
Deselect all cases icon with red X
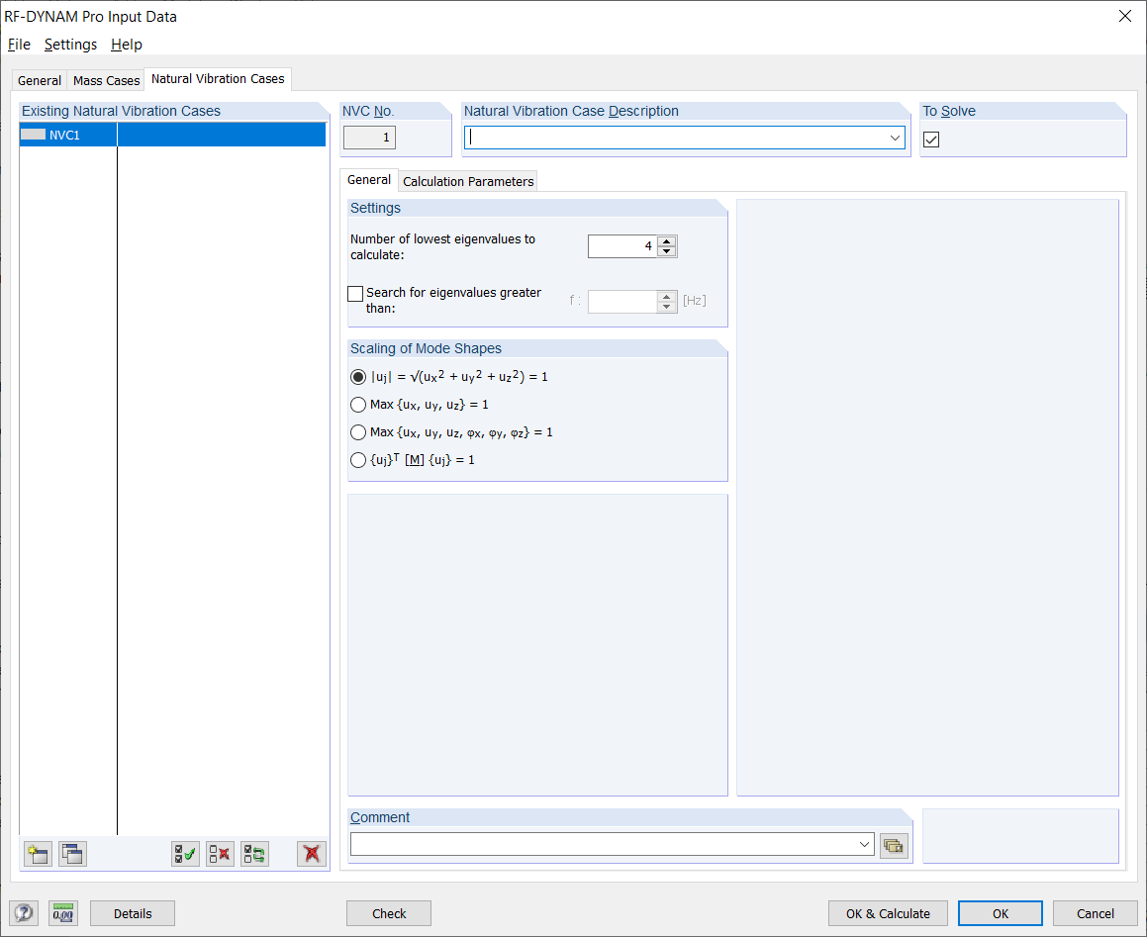pyautogui.click(x=220, y=854)
